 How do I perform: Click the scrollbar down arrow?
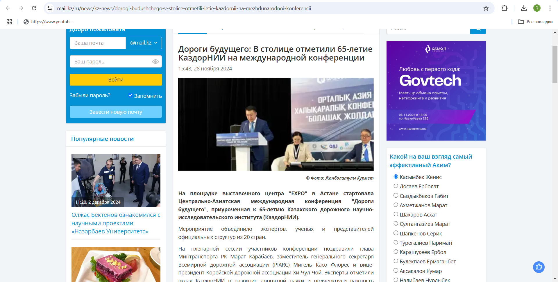555,279
